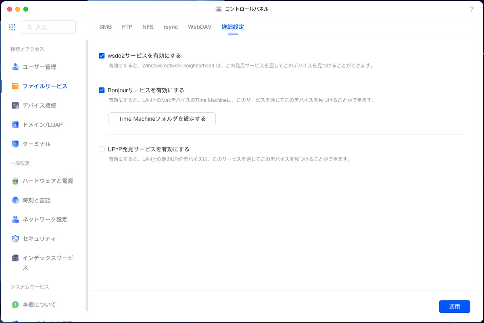Enable the UPnP発見サービス checkbox
Viewport: 484px width, 323px height.
[102, 149]
